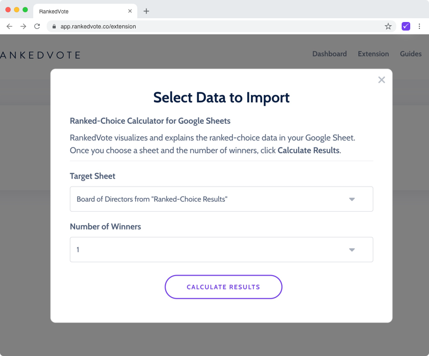Open the browser three-dot menu
This screenshot has height=356, width=429.
pos(420,26)
